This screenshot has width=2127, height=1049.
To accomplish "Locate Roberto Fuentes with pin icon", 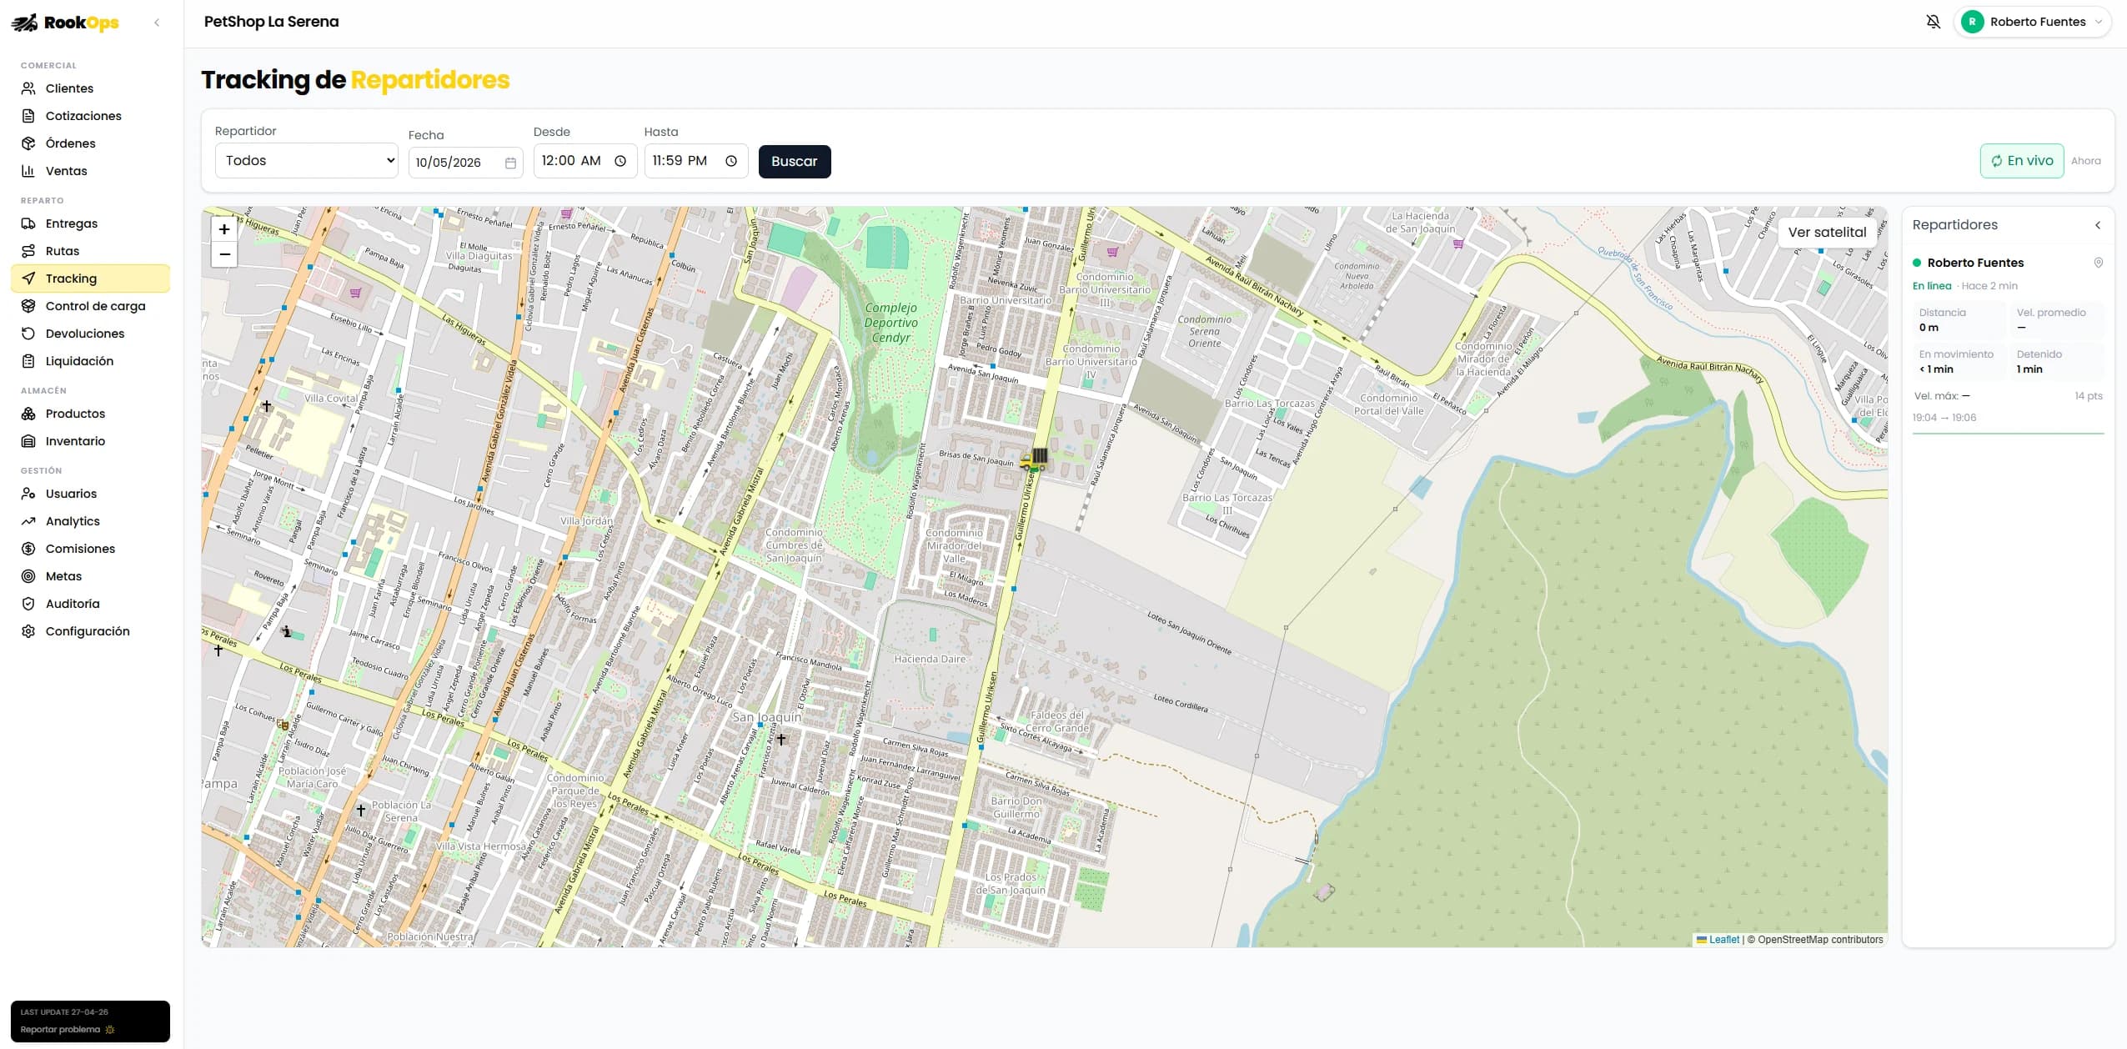I will pyautogui.click(x=2099, y=263).
